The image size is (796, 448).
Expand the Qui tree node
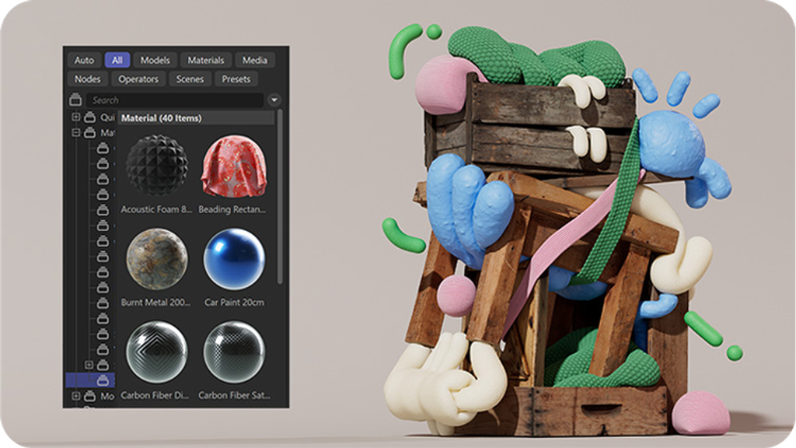tap(75, 117)
